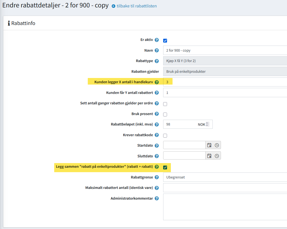
Task: Uncheck the Er aktiv checkbox
Action: pos(165,41)
